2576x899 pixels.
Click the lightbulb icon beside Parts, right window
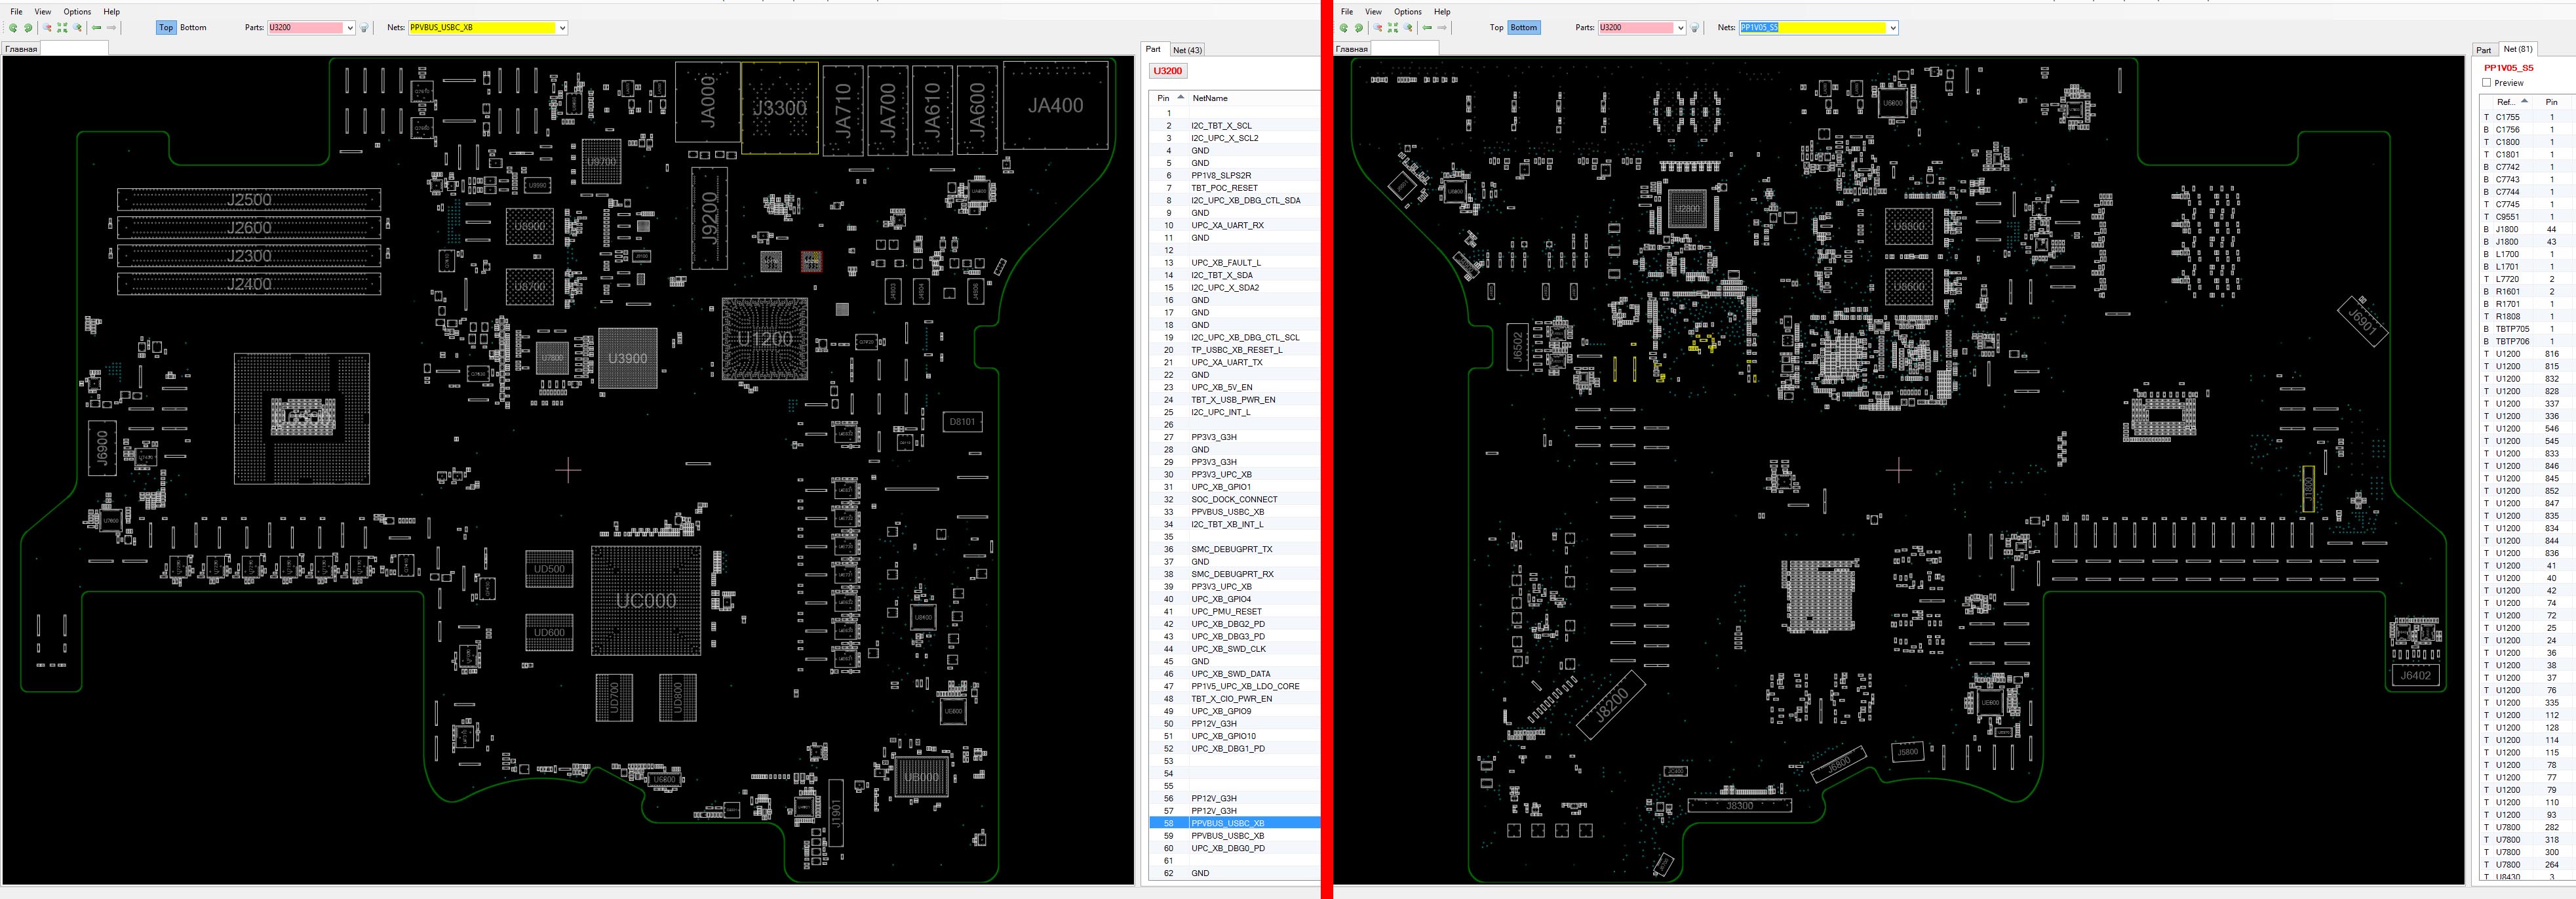point(1695,28)
